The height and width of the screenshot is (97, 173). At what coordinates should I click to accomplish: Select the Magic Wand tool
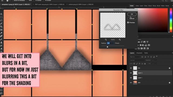(1, 23)
